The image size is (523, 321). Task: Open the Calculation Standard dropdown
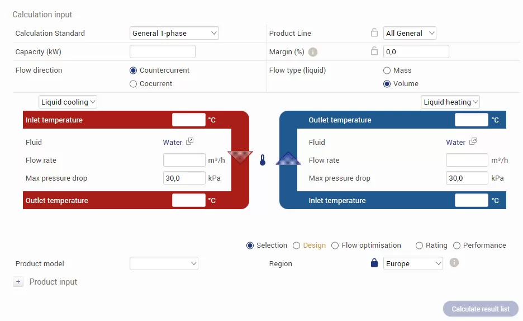(174, 33)
